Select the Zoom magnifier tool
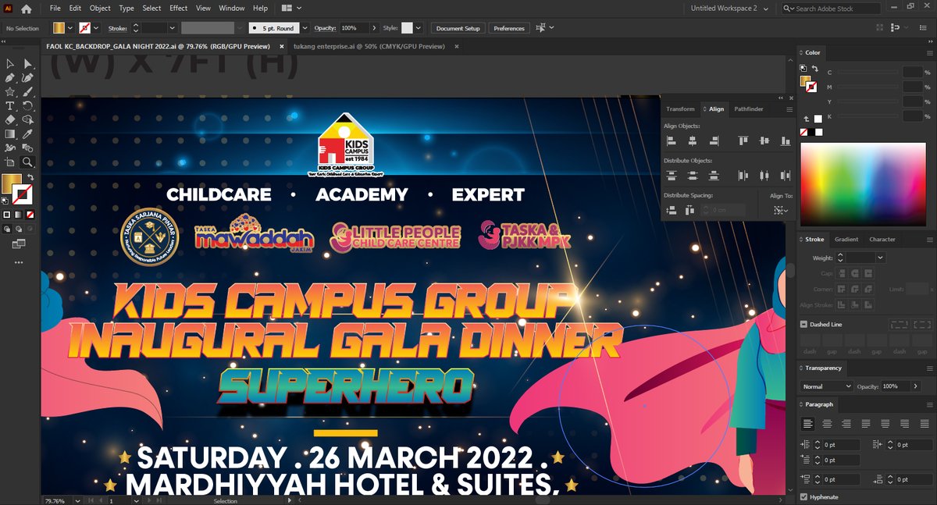Viewport: 937px width, 505px height. pyautogui.click(x=27, y=162)
